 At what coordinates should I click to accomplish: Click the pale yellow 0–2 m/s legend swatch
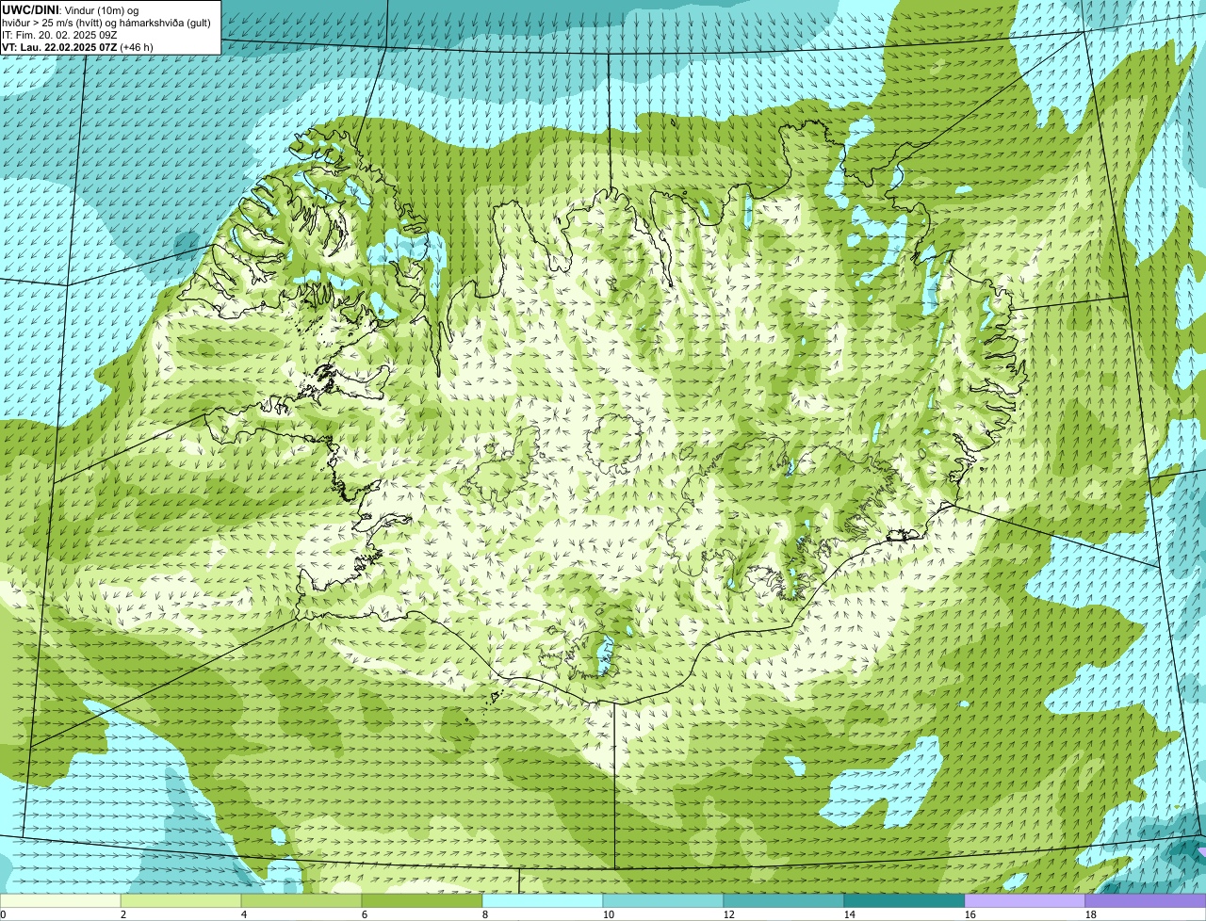pos(60,901)
